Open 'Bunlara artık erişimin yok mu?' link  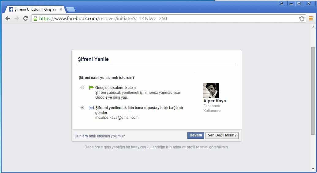pos(100,136)
